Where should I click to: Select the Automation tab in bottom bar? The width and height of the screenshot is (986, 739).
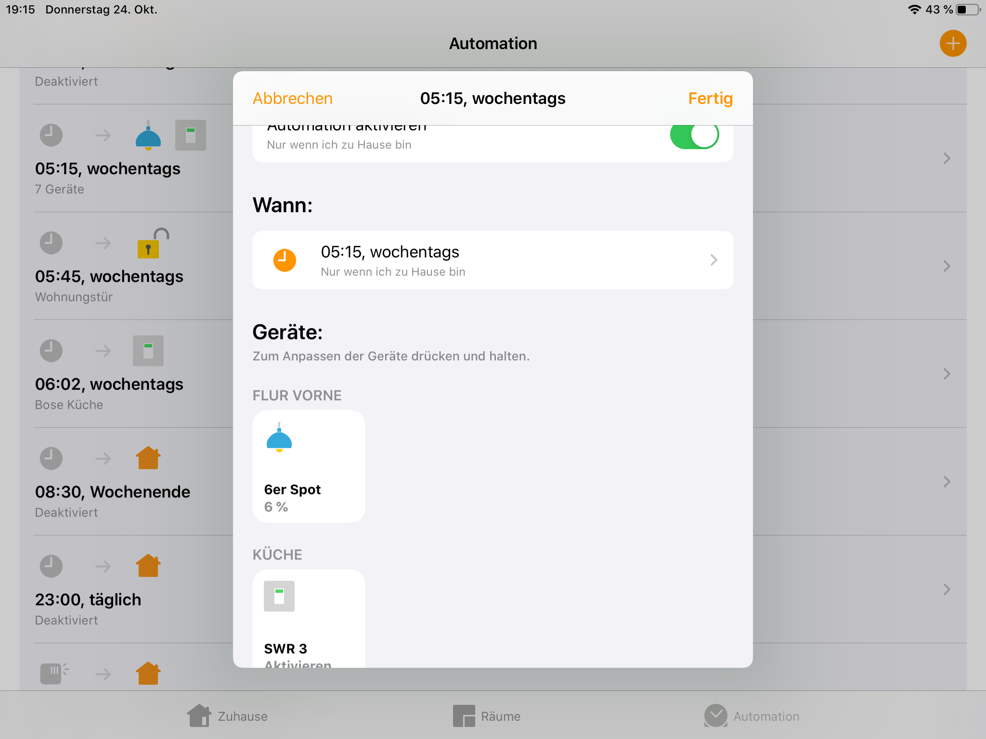[752, 716]
